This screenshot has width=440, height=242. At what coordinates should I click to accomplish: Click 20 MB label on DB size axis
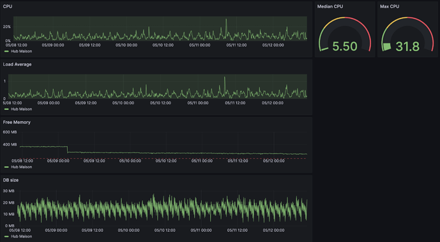(x=9, y=202)
